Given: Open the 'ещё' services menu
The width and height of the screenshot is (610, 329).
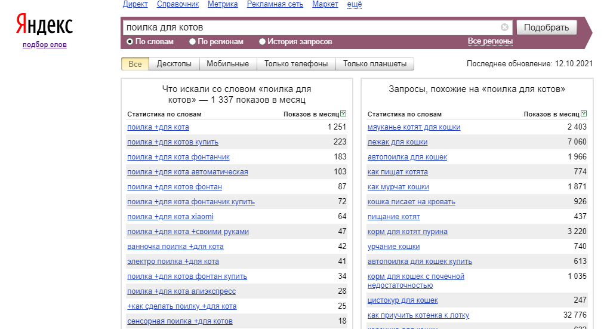Looking at the screenshot, I should (355, 4).
